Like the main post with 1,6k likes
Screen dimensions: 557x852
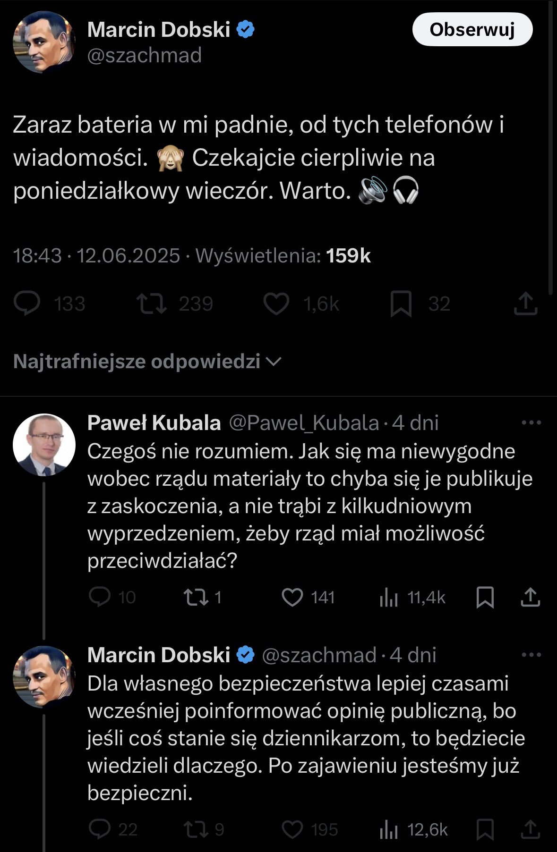[x=276, y=304]
